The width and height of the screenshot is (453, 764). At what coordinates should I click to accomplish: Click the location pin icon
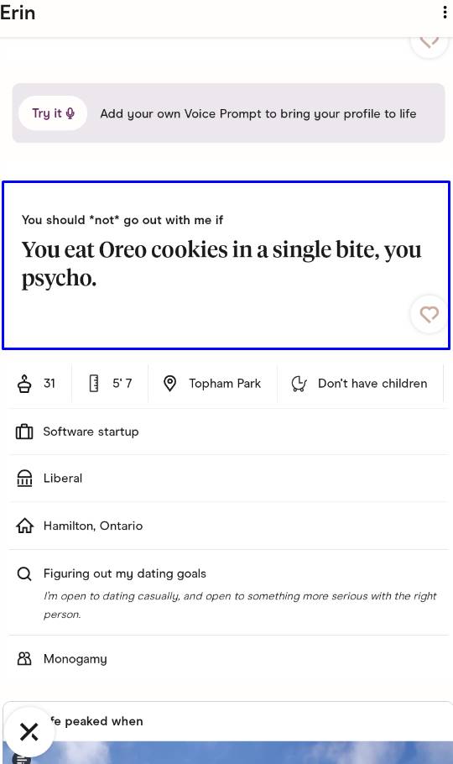click(169, 384)
